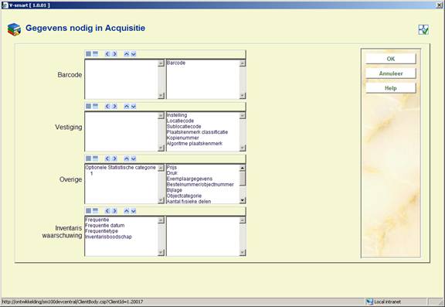Click the move-right arrow in Barcode toolbar
The image size is (445, 307).
point(114,53)
